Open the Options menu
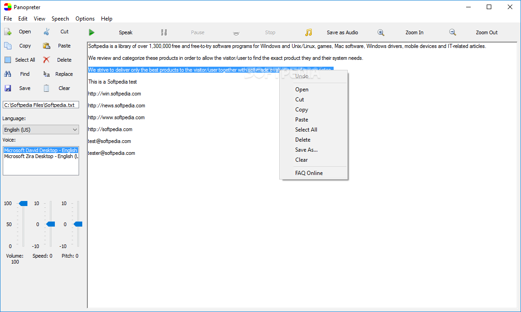Screen dimensions: 521x312 point(85,19)
